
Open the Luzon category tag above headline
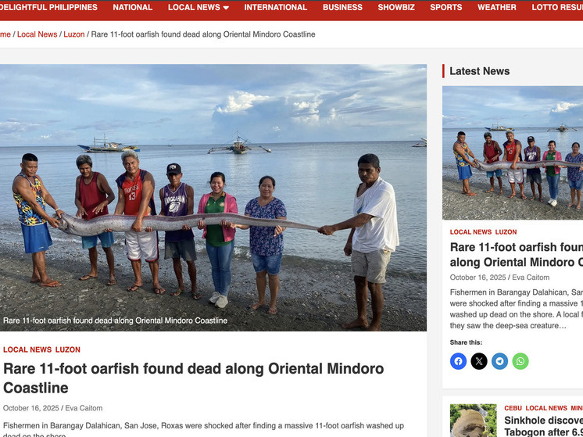pyautogui.click(x=68, y=349)
